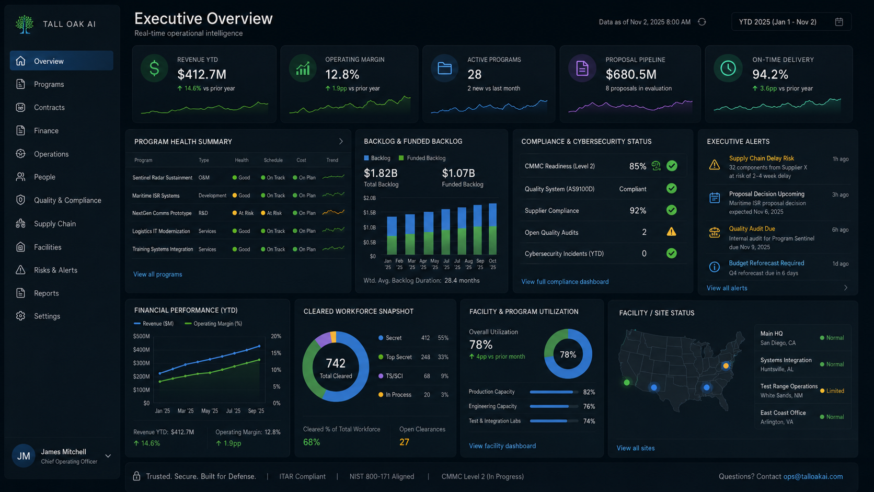Open Facilities in the sidebar

[62, 247]
